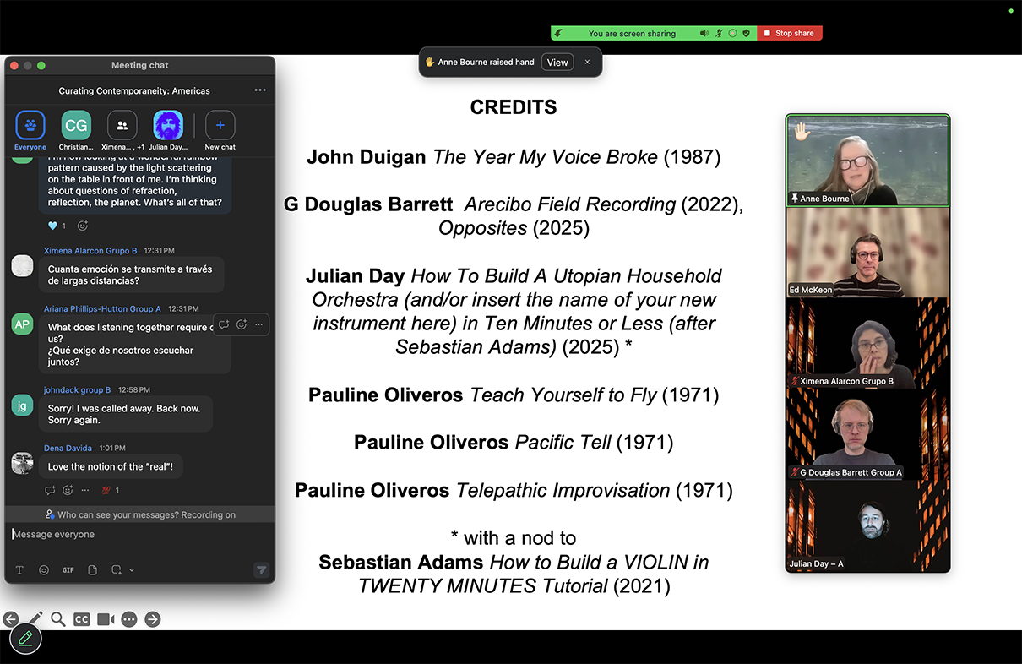This screenshot has height=664, width=1022.
Task: Toggle closed captions with the CC button
Action: (x=82, y=619)
